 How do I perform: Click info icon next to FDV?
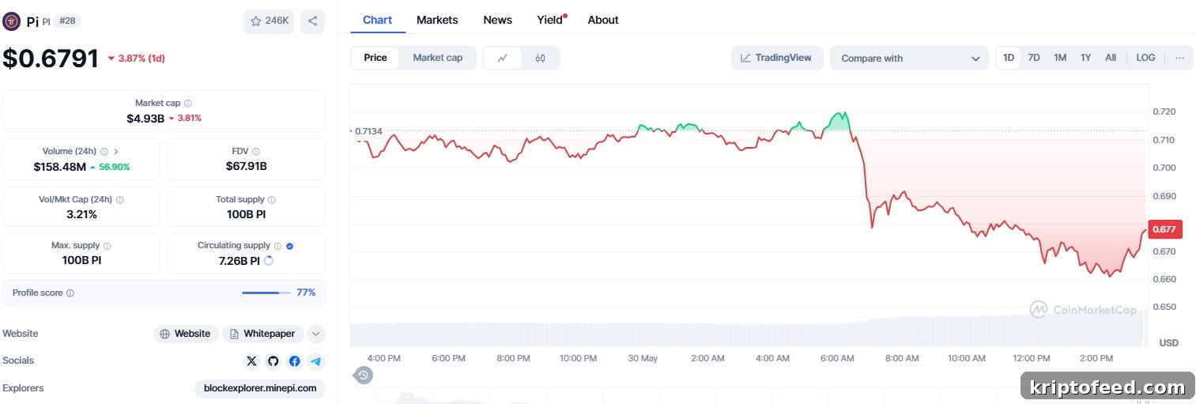[256, 152]
